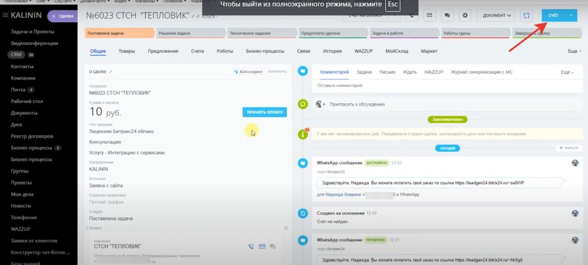The image size is (588, 265).
Task: Open Почта in the sidebar
Action: (x=18, y=90)
